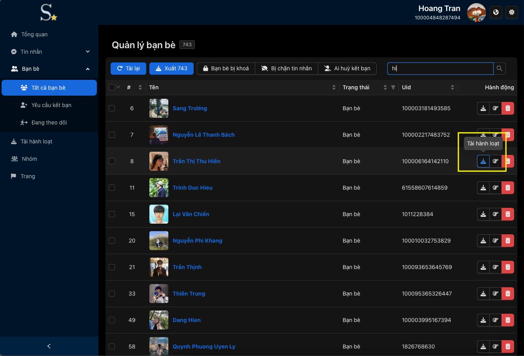The image size is (524, 356).
Task: Open Đang theo dõi submenu item
Action: pos(49,122)
